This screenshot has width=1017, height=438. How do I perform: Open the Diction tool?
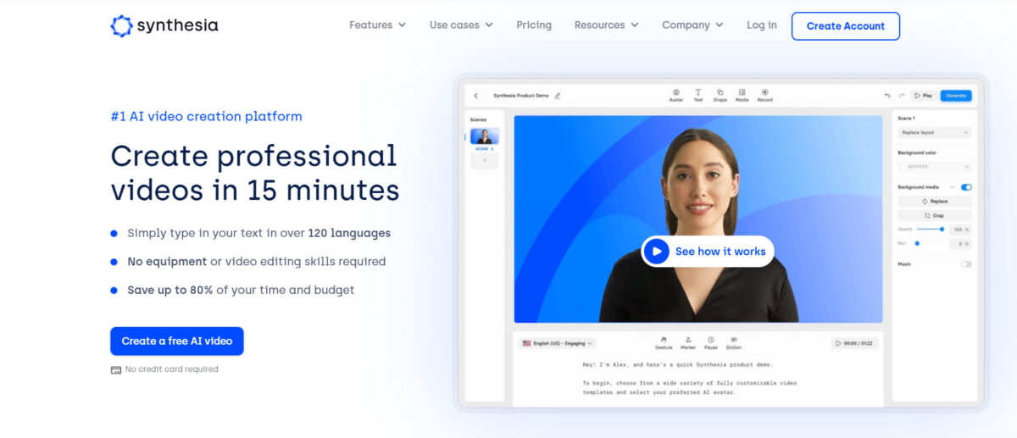click(733, 342)
